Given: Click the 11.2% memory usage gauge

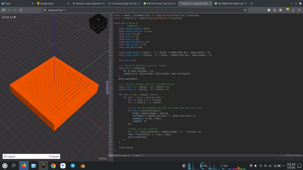Looking at the screenshot, I should 224,166.
